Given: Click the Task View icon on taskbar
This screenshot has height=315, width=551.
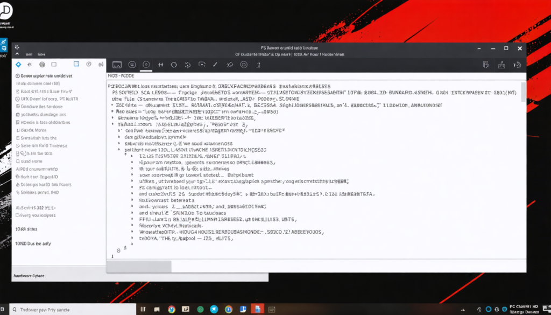Looking at the screenshot, I should click(x=143, y=310).
